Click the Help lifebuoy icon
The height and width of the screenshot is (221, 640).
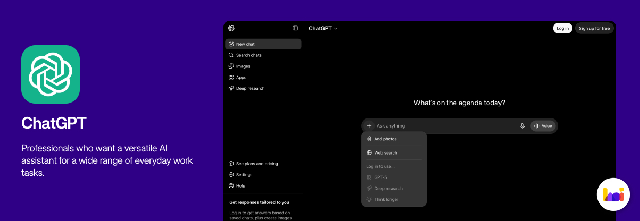point(231,186)
